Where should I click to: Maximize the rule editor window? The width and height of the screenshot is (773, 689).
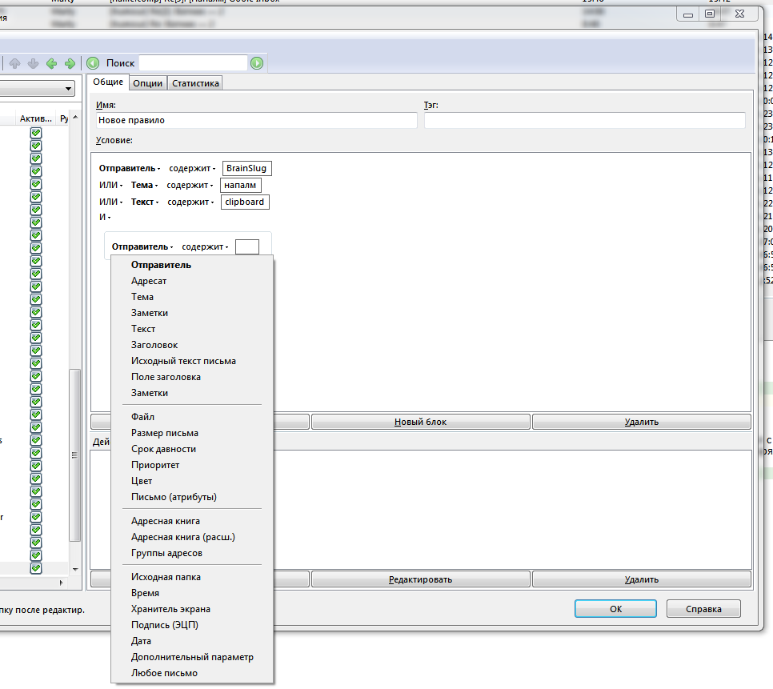click(x=710, y=14)
